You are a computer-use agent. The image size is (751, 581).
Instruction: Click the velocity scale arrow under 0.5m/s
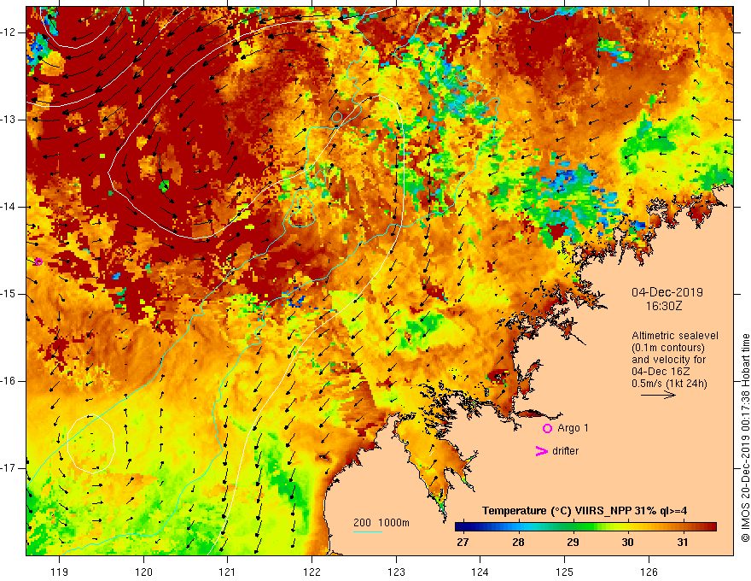click(x=658, y=395)
